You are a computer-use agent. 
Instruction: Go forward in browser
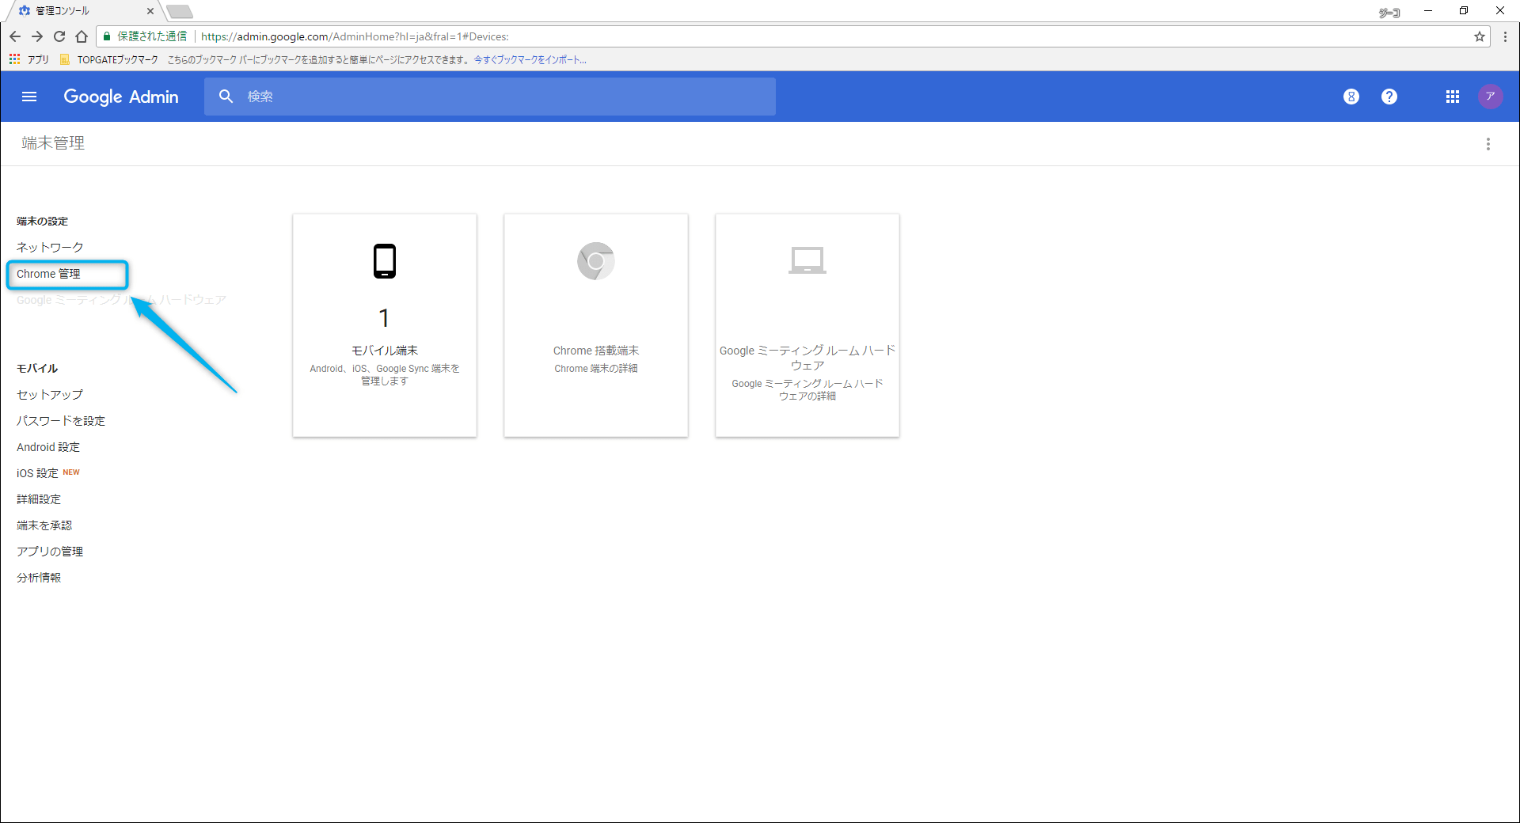tap(37, 36)
